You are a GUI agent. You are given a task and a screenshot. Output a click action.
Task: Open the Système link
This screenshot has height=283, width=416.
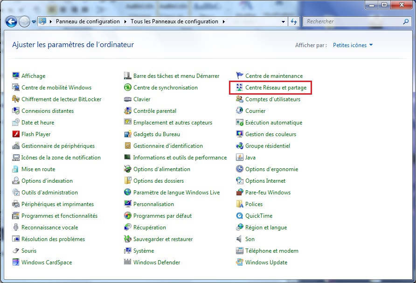144,251
